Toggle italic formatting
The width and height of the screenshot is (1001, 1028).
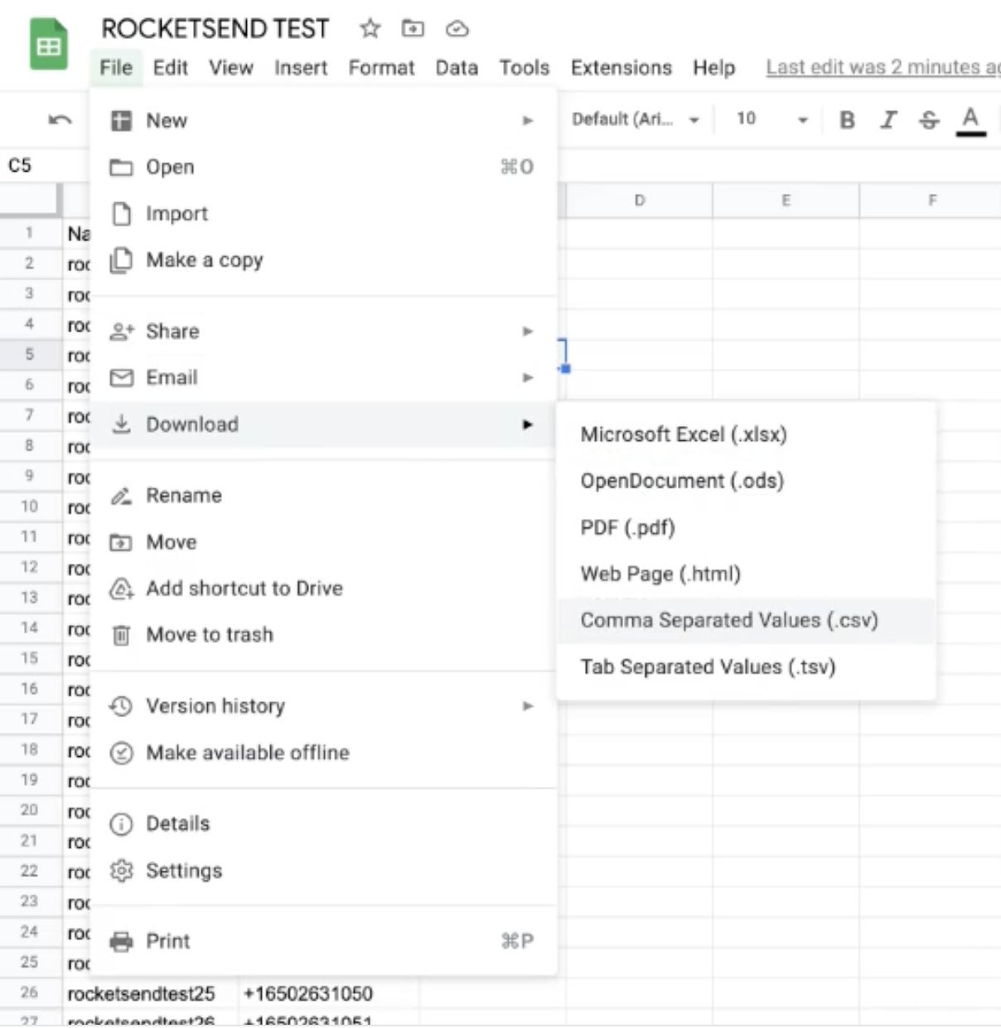pyautogui.click(x=887, y=119)
